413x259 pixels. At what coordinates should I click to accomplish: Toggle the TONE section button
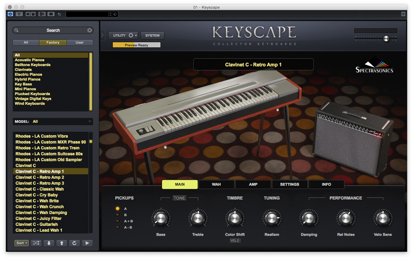[180, 198]
